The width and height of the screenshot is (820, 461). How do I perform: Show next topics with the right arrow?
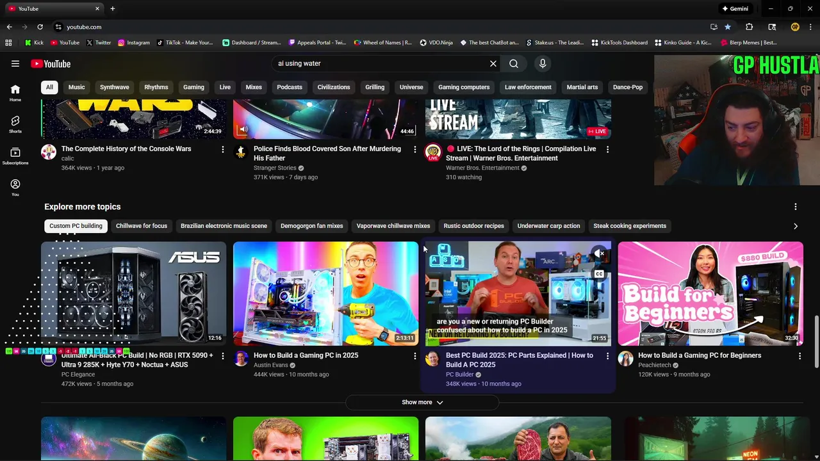click(x=796, y=226)
